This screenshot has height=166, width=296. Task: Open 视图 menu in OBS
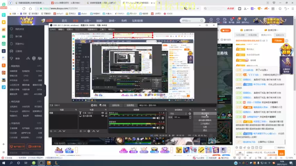click(x=70, y=30)
